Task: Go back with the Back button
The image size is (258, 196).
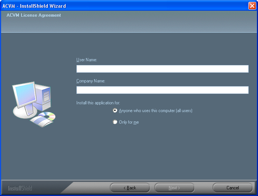Action: click(x=130, y=188)
